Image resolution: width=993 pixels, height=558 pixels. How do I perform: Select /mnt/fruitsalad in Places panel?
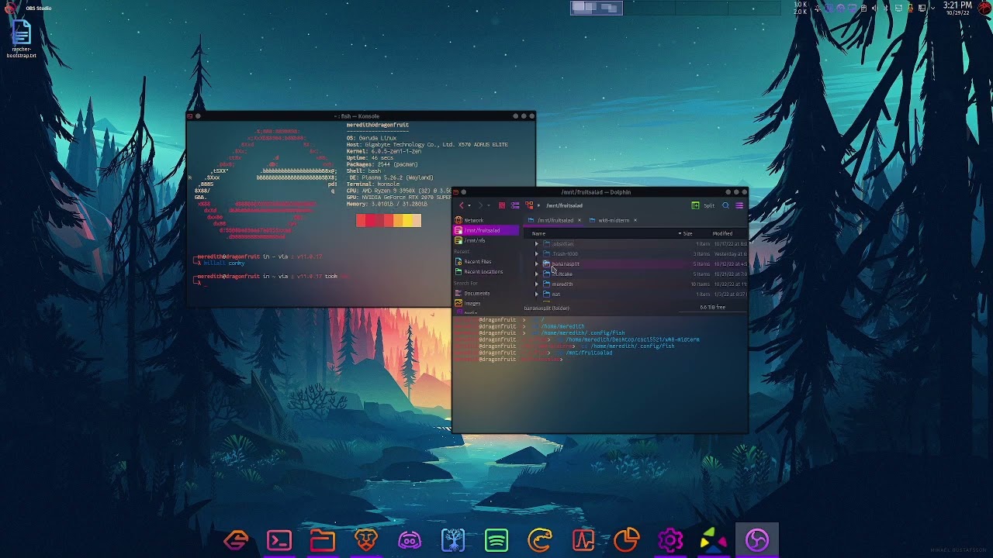tap(486, 230)
